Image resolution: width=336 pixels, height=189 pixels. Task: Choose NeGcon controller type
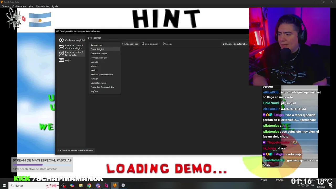105,70
